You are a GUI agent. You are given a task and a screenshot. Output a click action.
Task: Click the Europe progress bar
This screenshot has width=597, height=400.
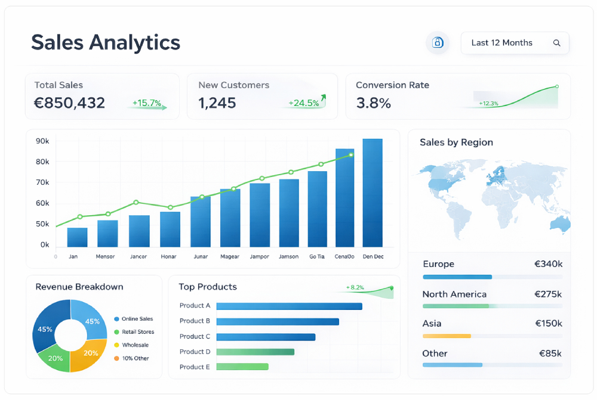493,277
